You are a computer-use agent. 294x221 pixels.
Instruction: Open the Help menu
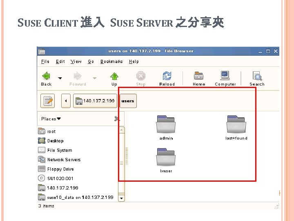134,61
